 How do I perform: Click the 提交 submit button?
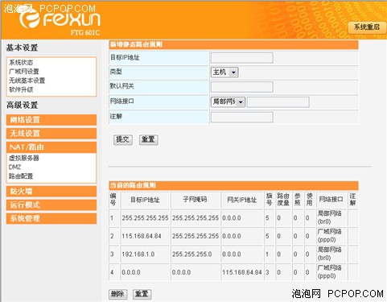[x=123, y=139]
